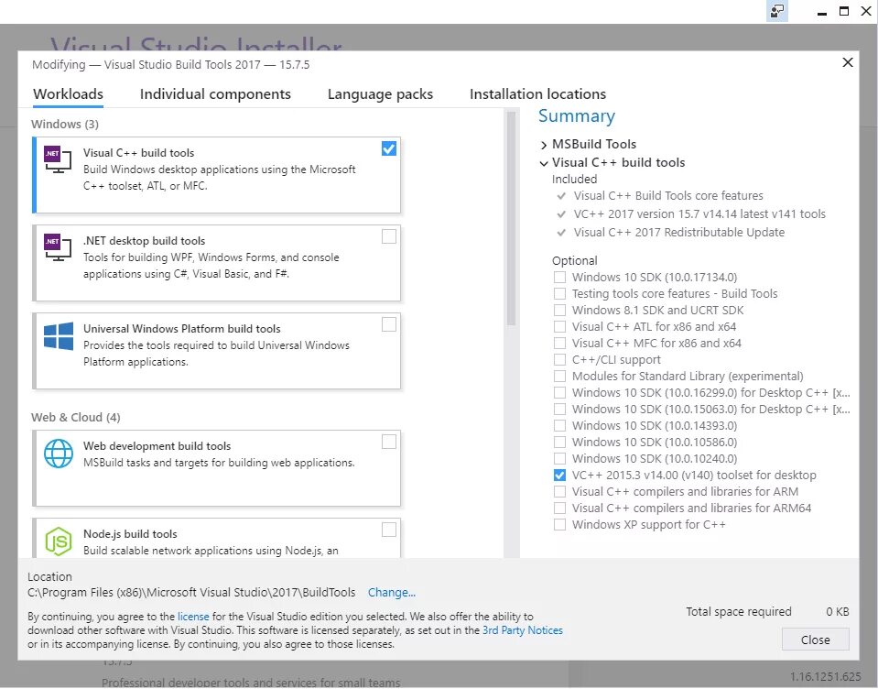Enable Visual C++ compilers and libraries for ARM64
The image size is (878, 689).
click(x=559, y=509)
